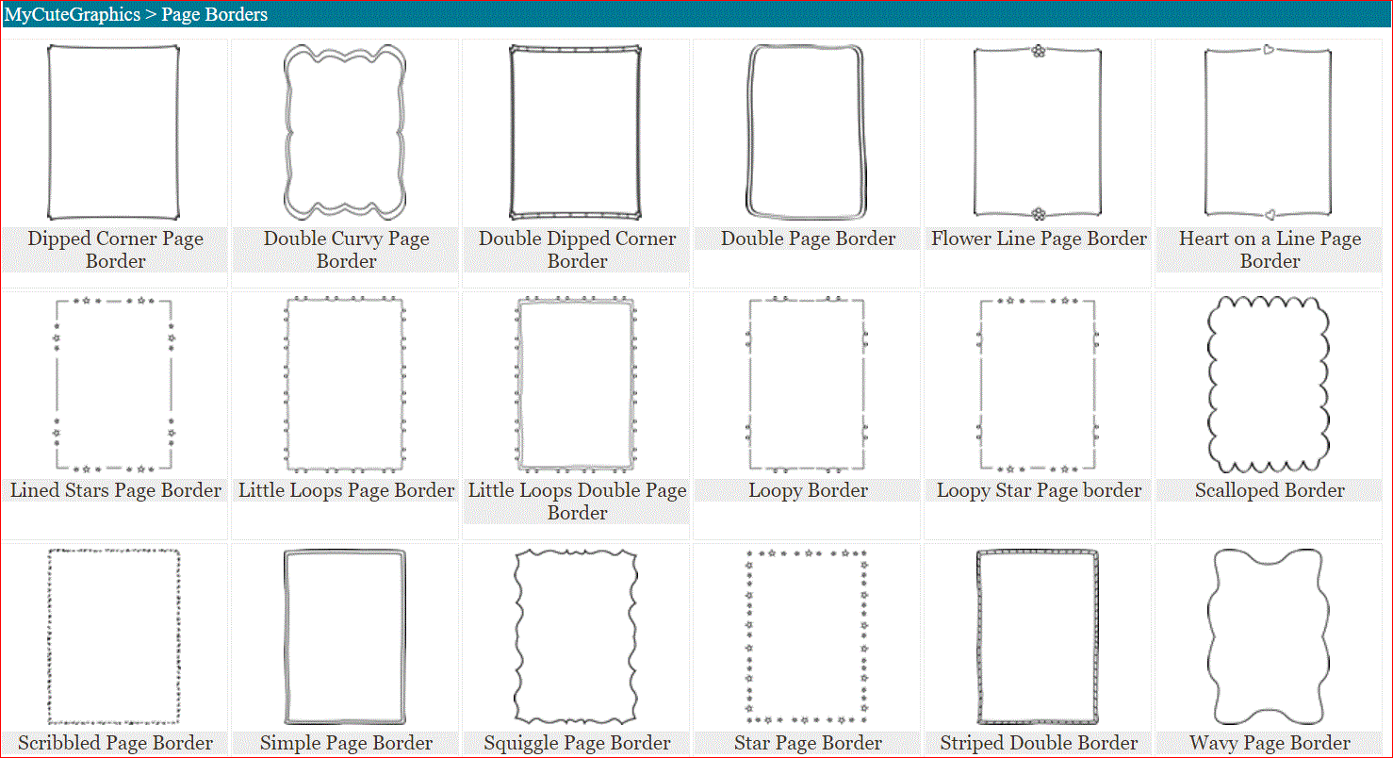Follow the Little Loops Page Border caption link
1393x758 pixels.
point(346,490)
